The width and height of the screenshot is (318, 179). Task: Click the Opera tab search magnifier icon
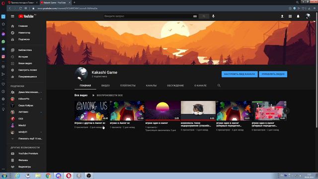[x=297, y=2]
